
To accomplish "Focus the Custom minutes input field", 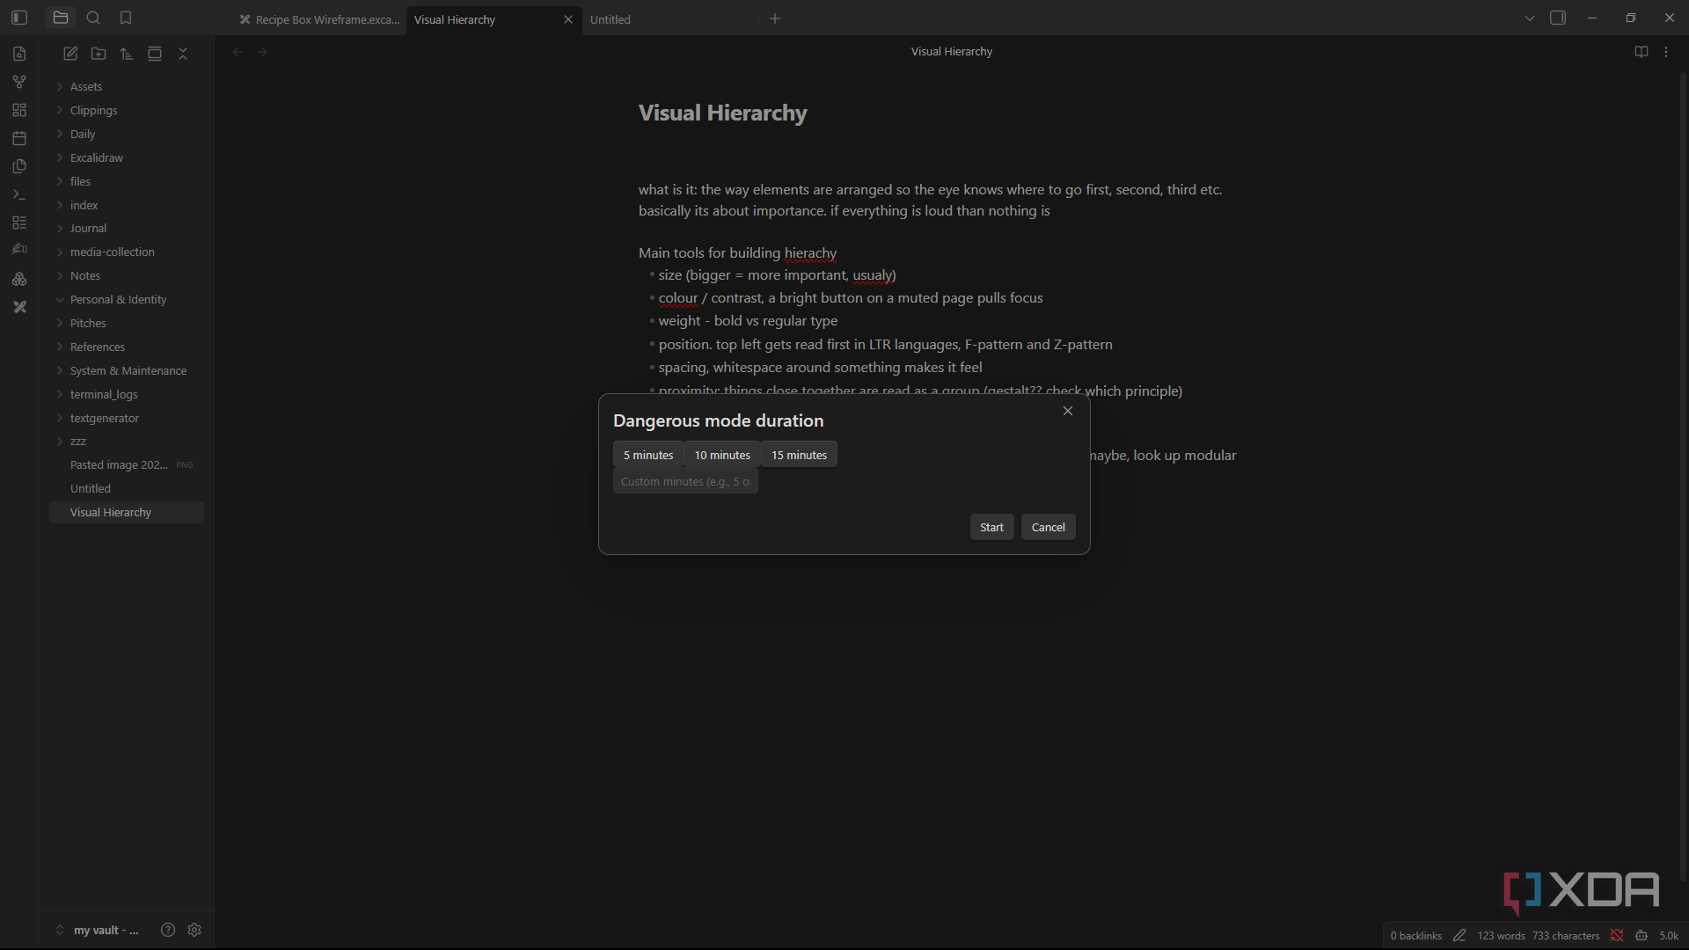I will tap(685, 481).
